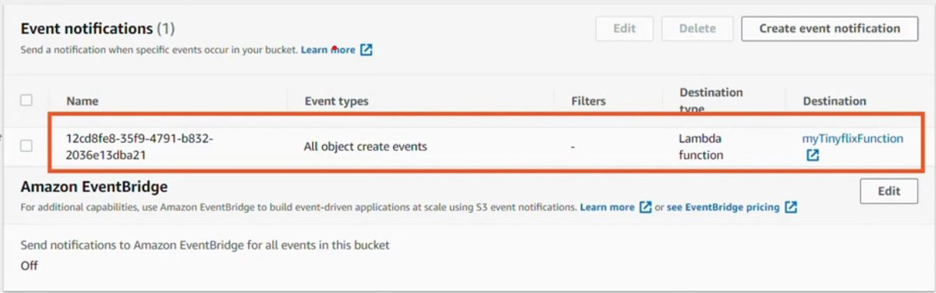Click the Name column header
The height and width of the screenshot is (293, 936).
82,101
